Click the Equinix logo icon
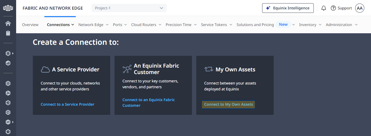 click(8, 8)
